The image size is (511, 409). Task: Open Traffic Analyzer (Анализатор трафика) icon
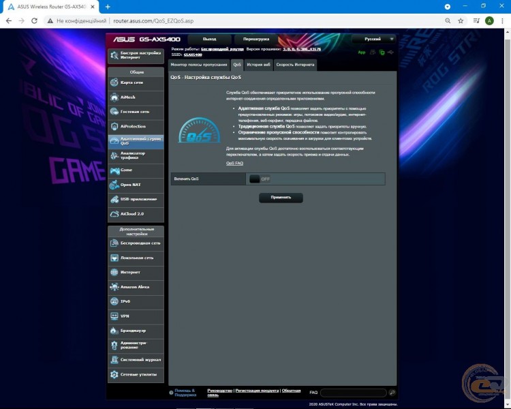pyautogui.click(x=114, y=155)
